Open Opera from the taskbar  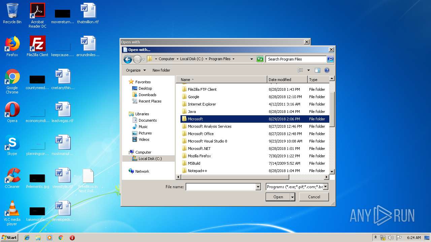[x=72, y=238]
